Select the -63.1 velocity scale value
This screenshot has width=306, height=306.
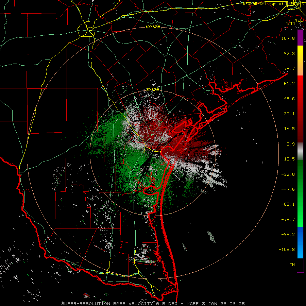click(x=288, y=204)
